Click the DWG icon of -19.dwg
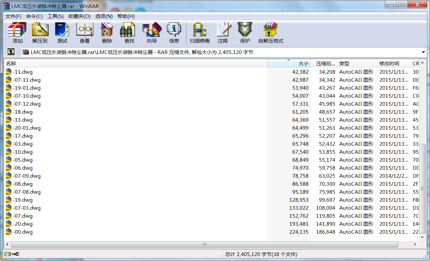The image size is (430, 261). click(x=9, y=200)
